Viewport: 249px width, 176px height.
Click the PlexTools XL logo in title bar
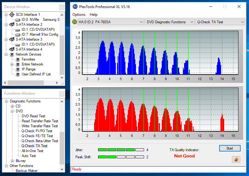click(x=75, y=7)
